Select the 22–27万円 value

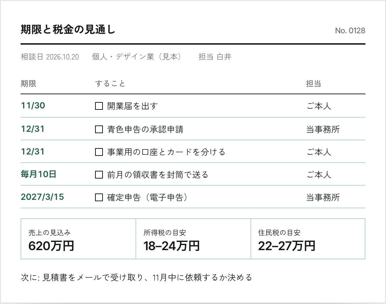[x=287, y=246]
